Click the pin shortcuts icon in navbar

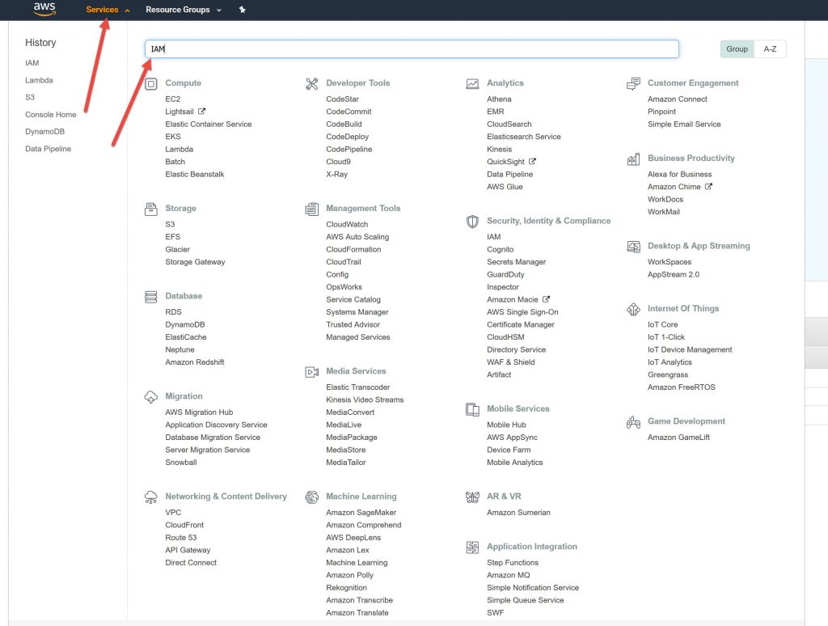[x=242, y=10]
